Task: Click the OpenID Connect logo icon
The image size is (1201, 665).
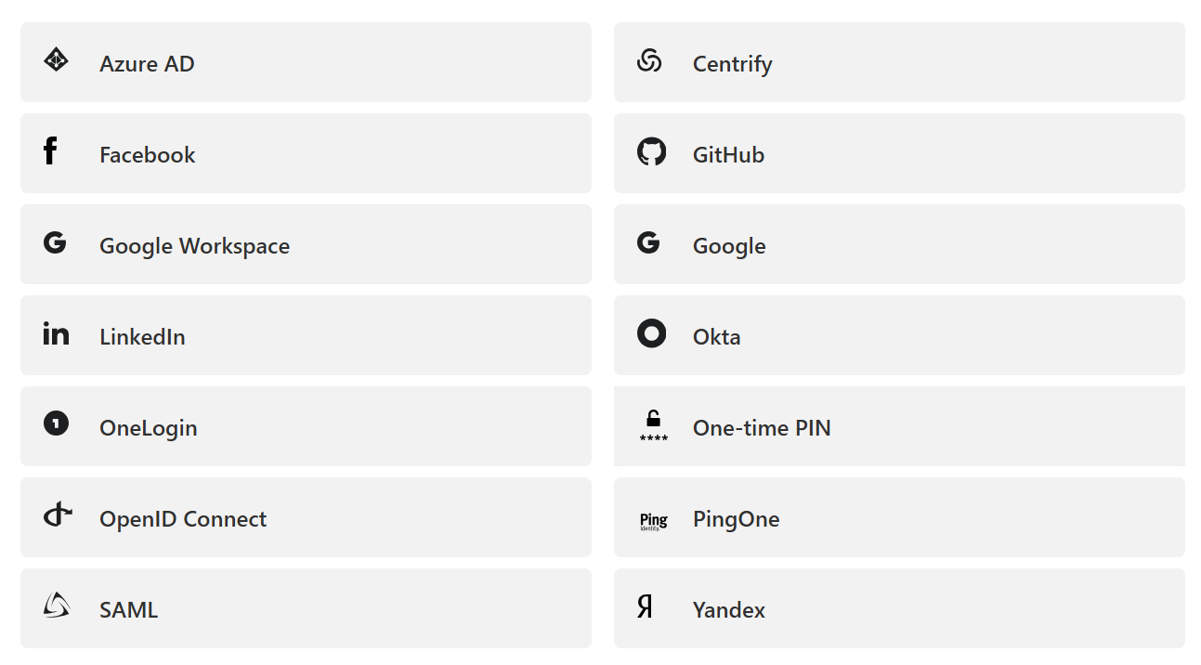Action: (58, 515)
